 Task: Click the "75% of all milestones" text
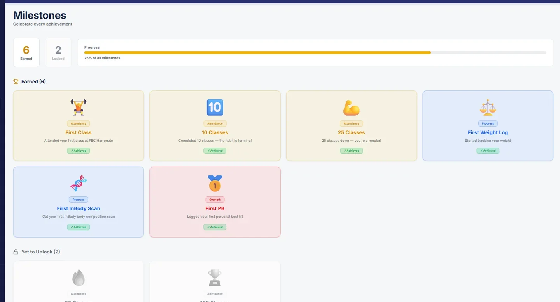102,58
